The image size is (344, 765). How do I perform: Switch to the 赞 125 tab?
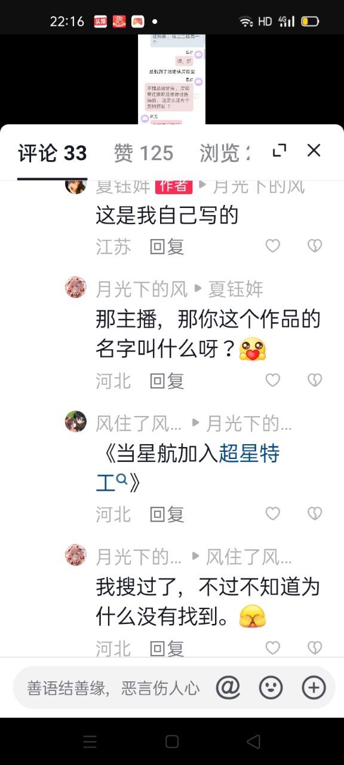(143, 154)
